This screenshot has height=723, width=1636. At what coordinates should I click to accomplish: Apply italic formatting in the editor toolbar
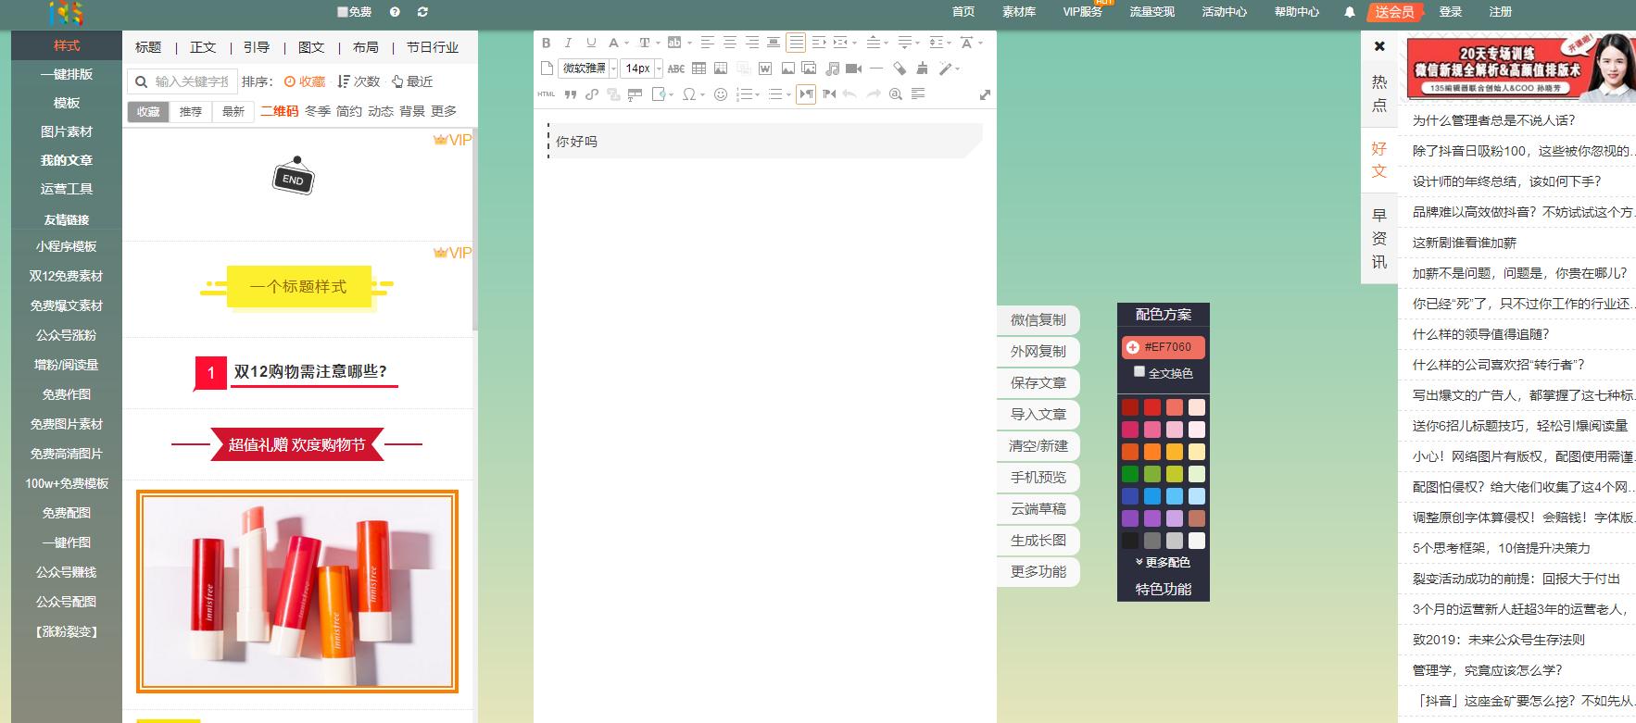click(x=568, y=43)
